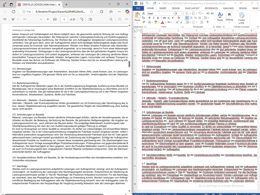
Task: Toggle show paragraph marks (¶)
Action: [x=208, y=22]
